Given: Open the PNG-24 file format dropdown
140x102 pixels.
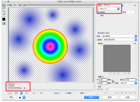Looking at the screenshot, I should click(x=109, y=9).
